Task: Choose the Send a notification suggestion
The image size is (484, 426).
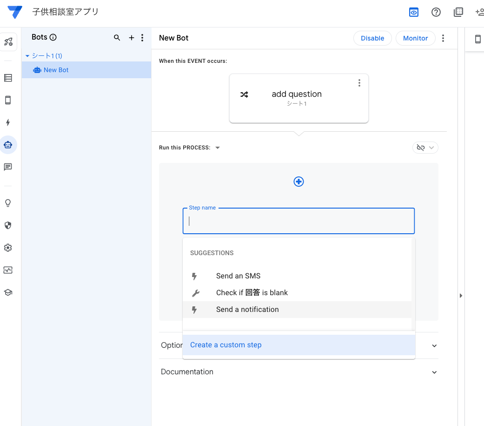Action: pos(297,310)
